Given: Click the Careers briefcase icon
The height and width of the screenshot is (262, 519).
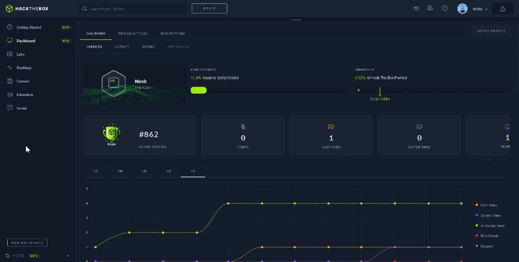Looking at the screenshot, I should (x=9, y=81).
